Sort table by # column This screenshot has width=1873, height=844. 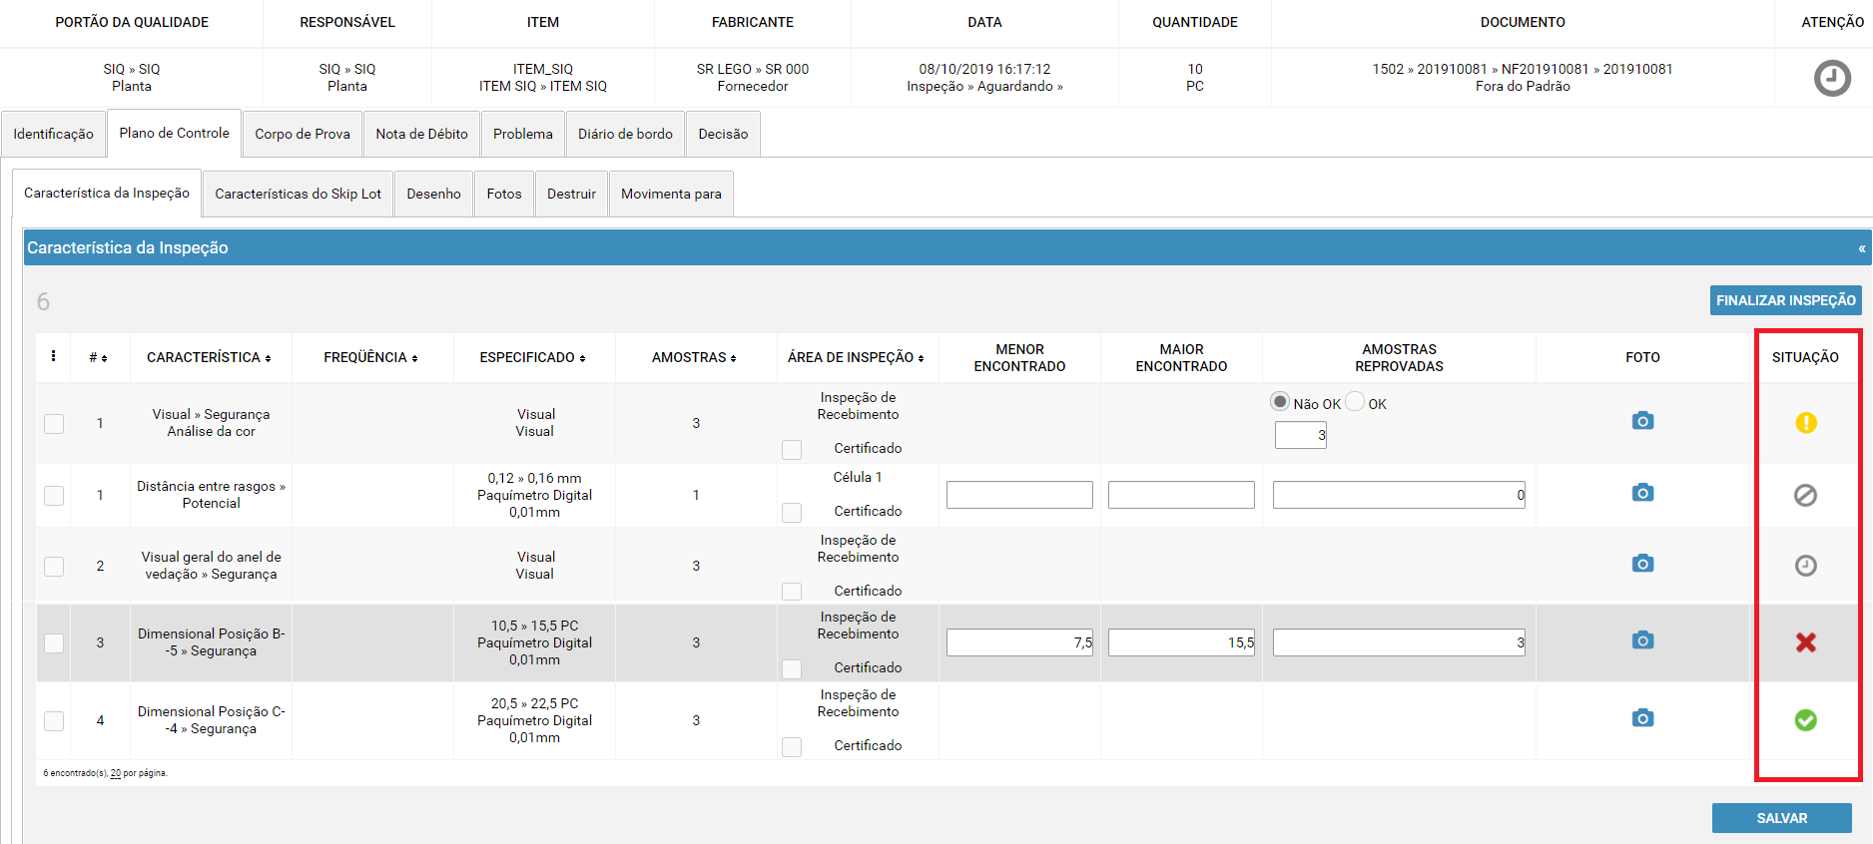(98, 357)
